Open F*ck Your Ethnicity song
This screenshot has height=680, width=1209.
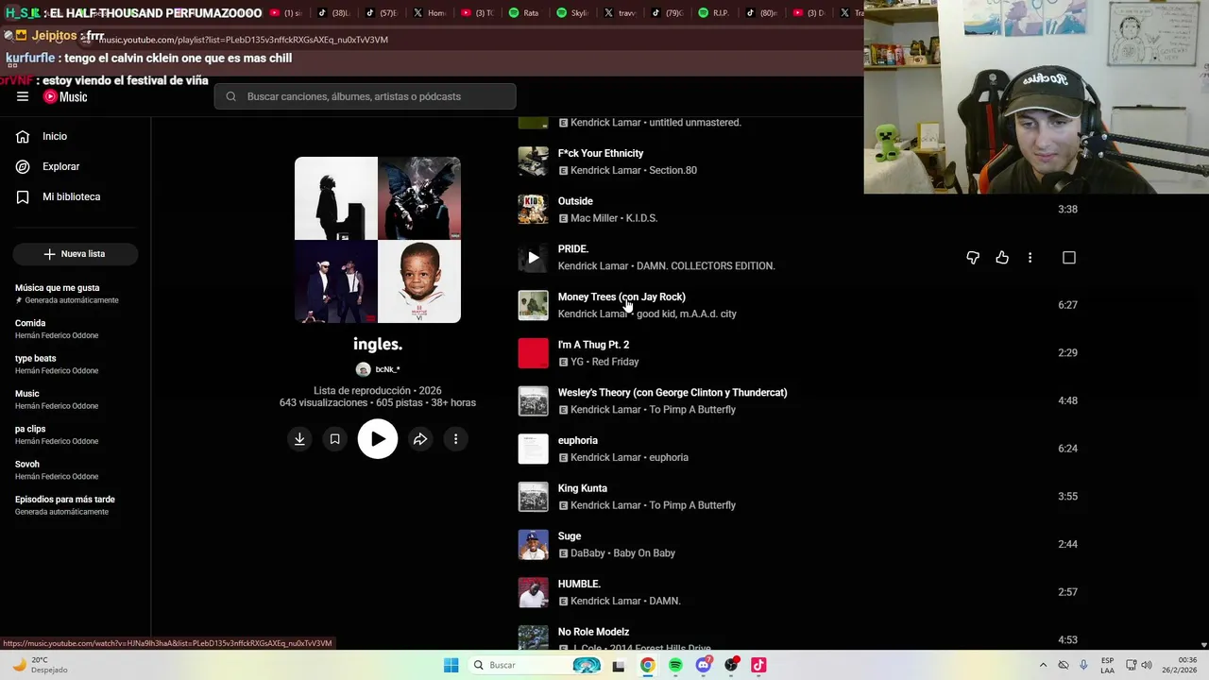pyautogui.click(x=601, y=153)
